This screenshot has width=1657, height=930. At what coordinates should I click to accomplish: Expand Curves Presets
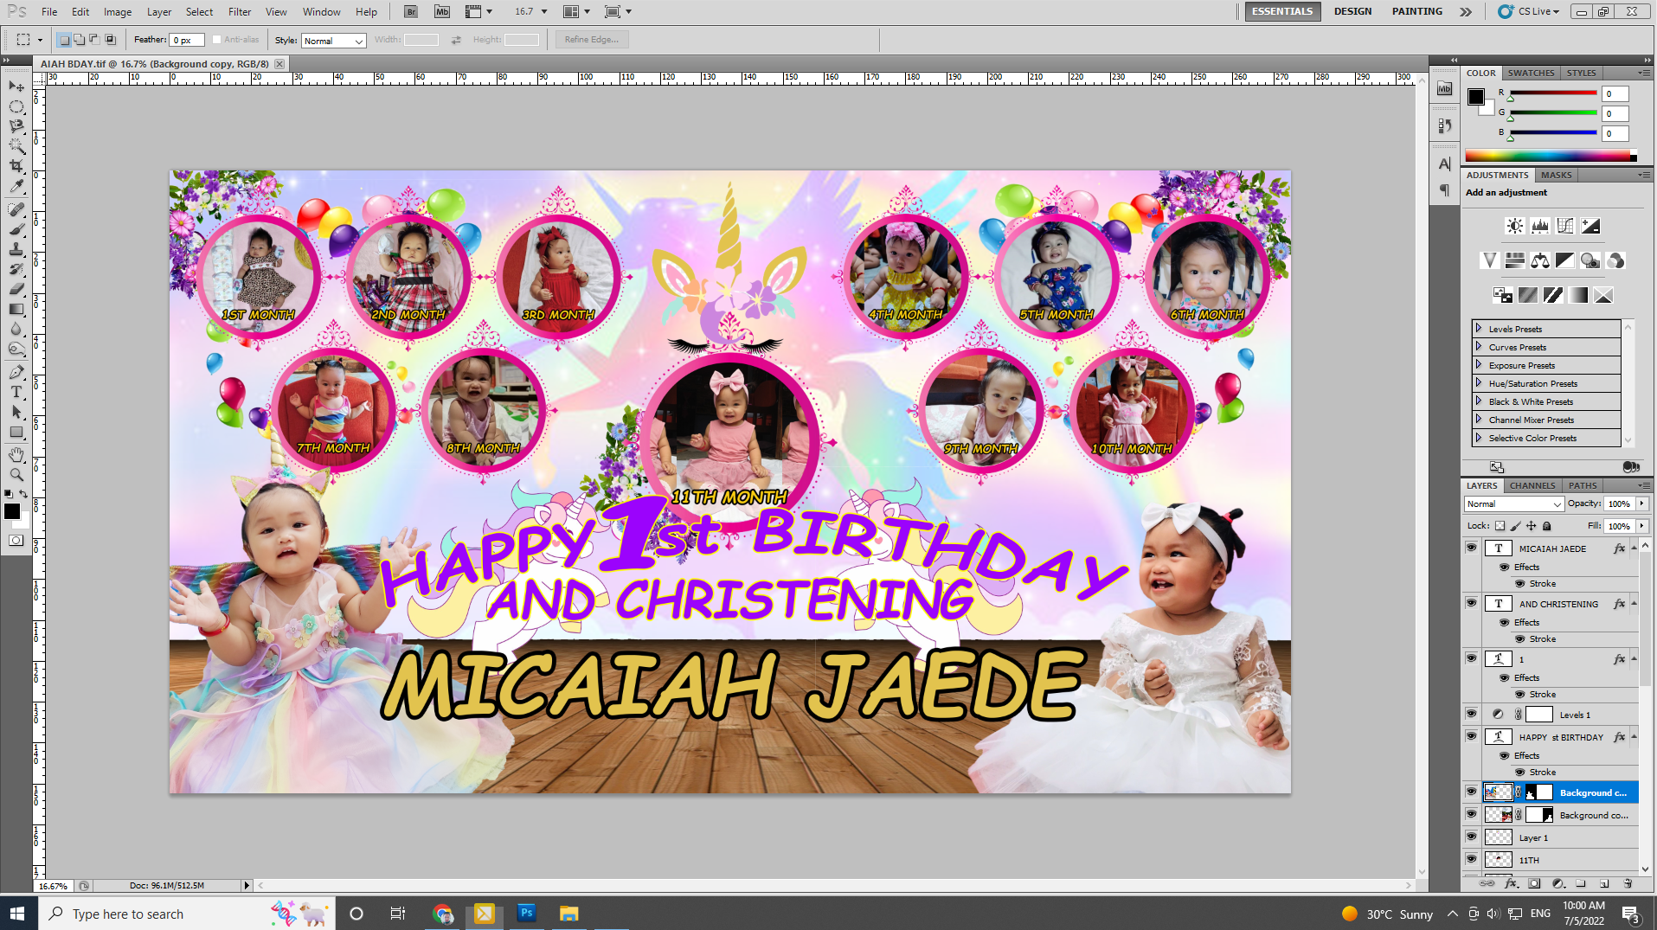pos(1480,347)
